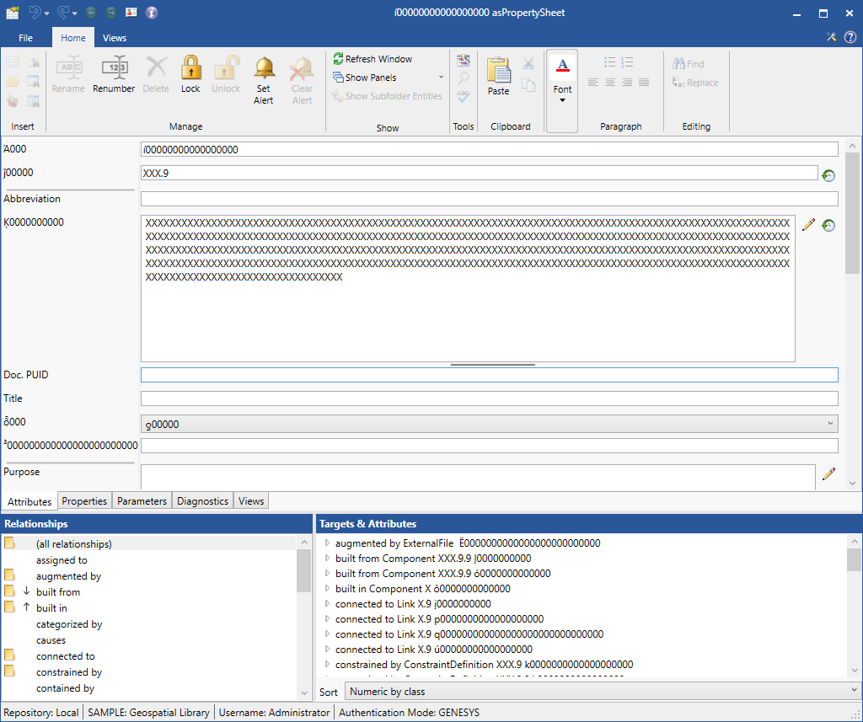Click the history clock icon next to XXX.9 field
Image resolution: width=863 pixels, height=722 pixels.
[x=828, y=175]
